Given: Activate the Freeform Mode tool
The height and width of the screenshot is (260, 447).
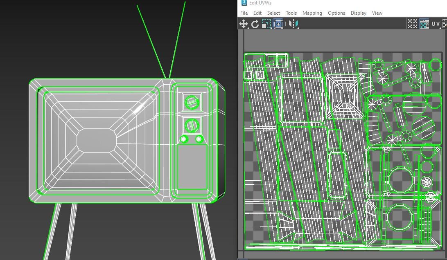Looking at the screenshot, I should click(x=278, y=24).
